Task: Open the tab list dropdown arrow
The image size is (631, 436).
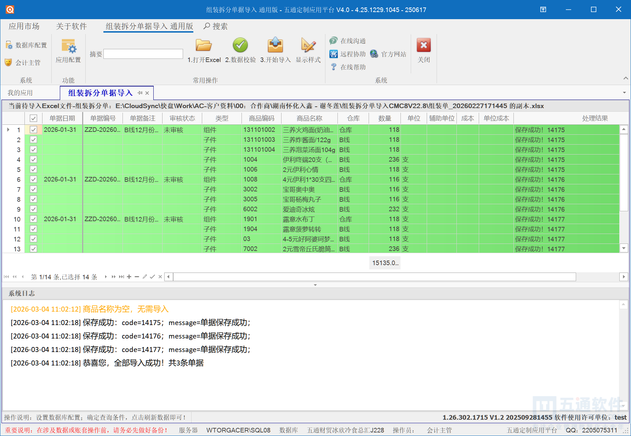Action: click(x=624, y=93)
